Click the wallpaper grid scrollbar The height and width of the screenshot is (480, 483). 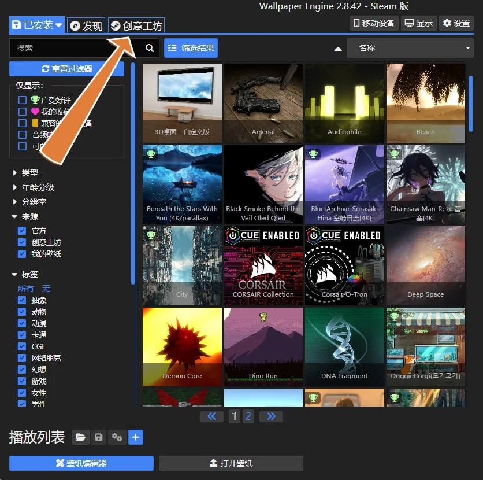point(470,104)
